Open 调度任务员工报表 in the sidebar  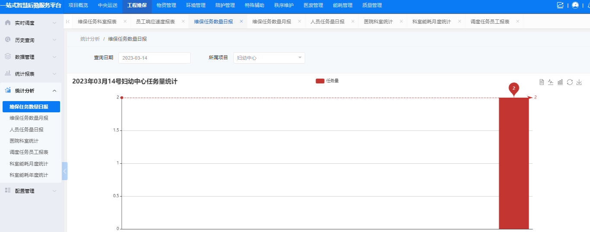pyautogui.click(x=29, y=152)
